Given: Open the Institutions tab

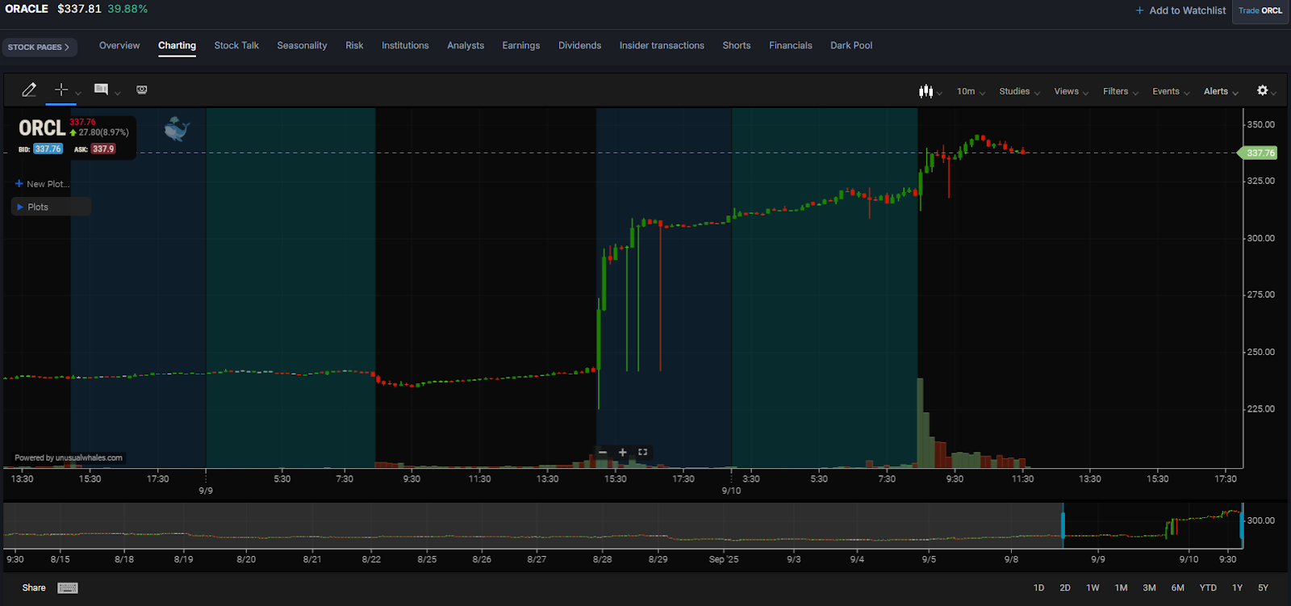Looking at the screenshot, I should point(405,45).
